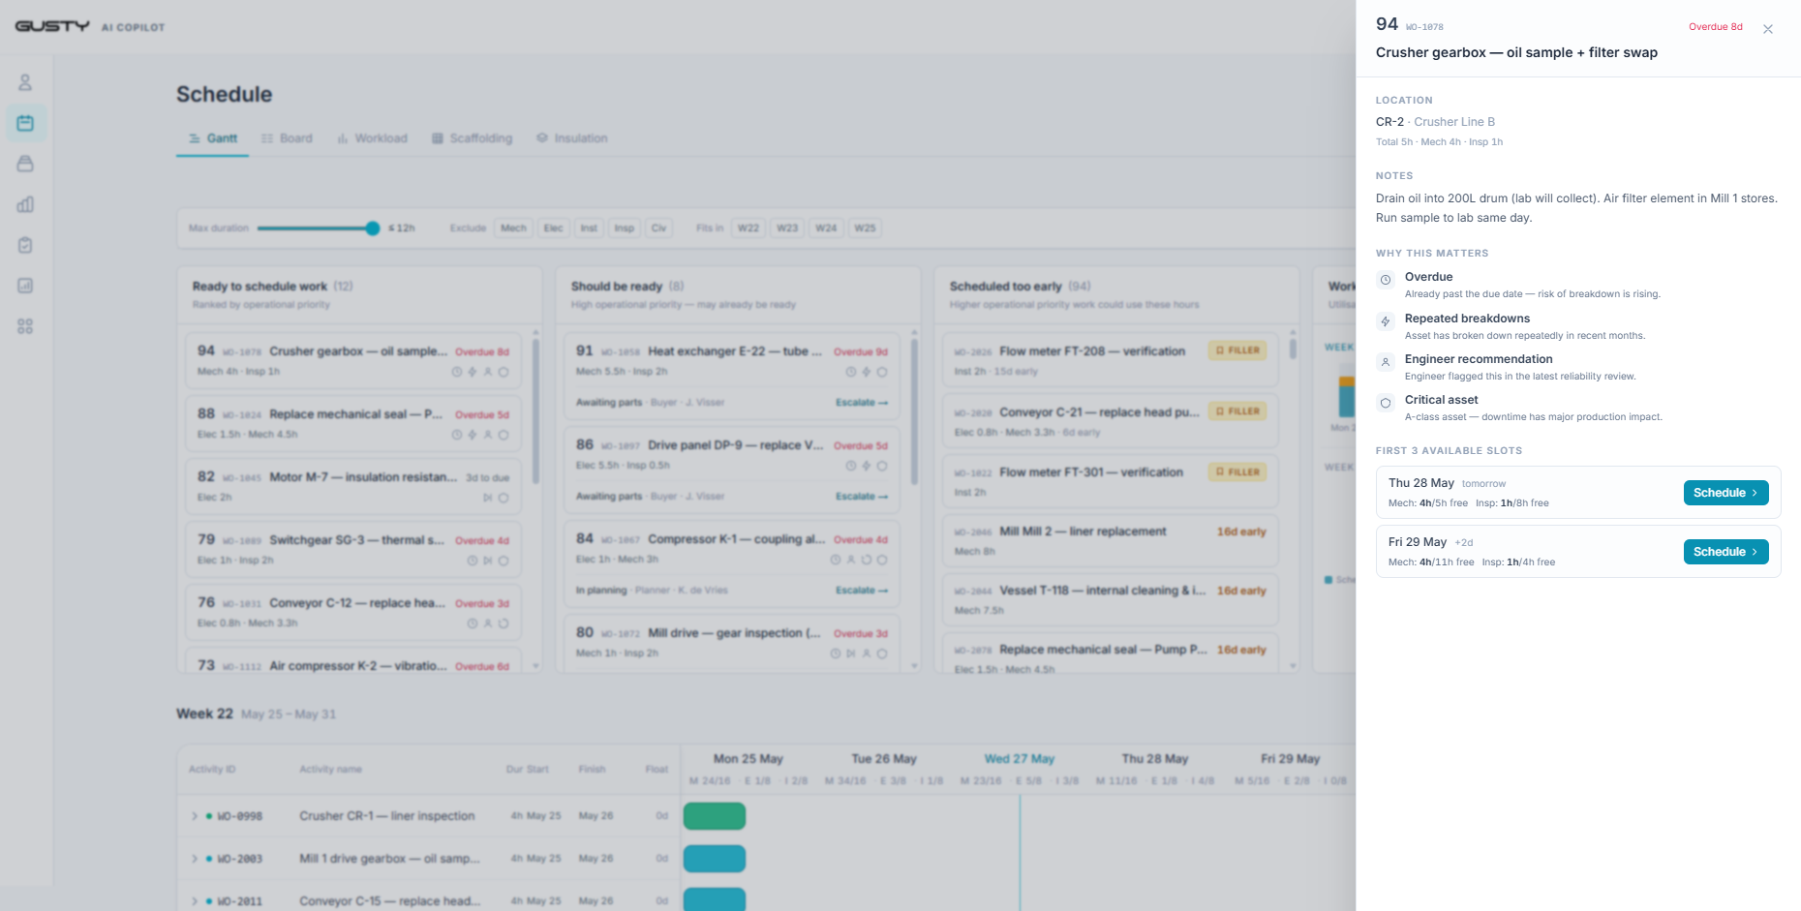Open the bar chart analytics sidebar icon

tap(25, 204)
